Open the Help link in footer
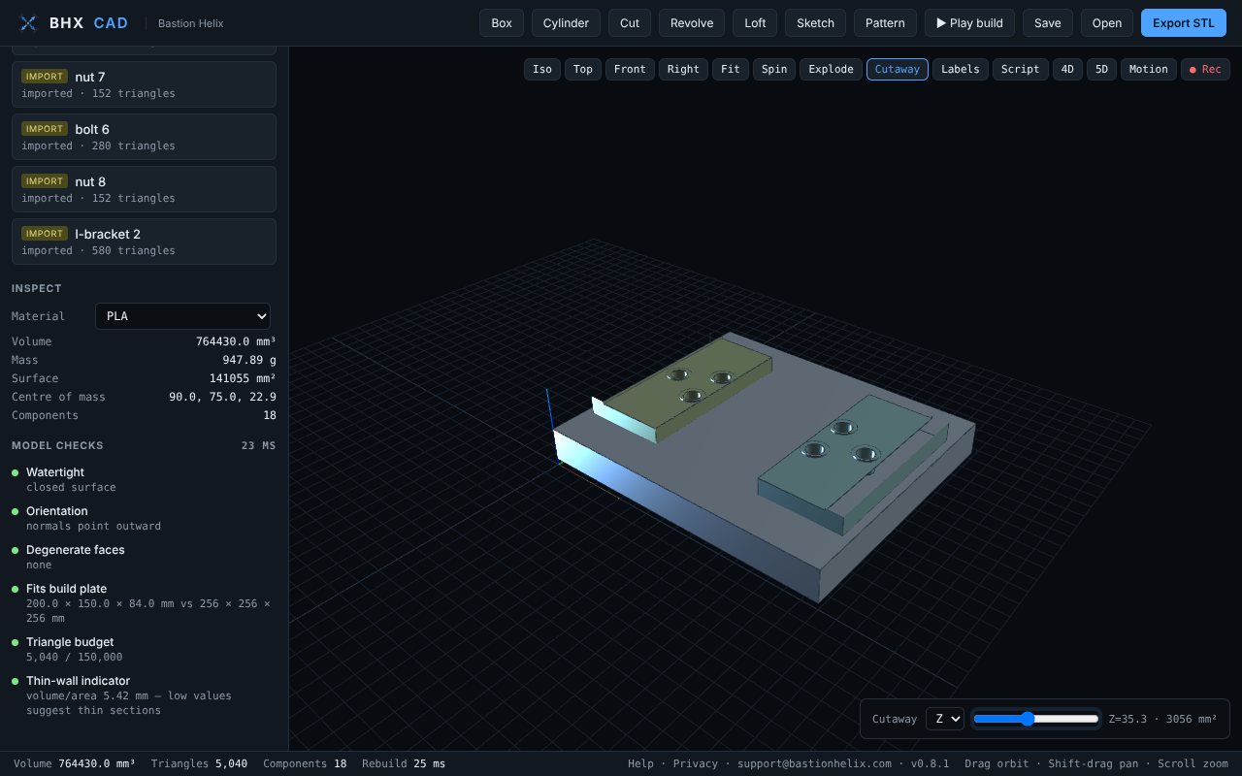This screenshot has width=1242, height=776. [640, 763]
